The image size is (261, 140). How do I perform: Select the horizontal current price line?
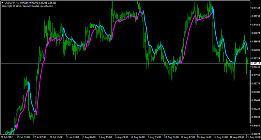pyautogui.click(x=125, y=63)
